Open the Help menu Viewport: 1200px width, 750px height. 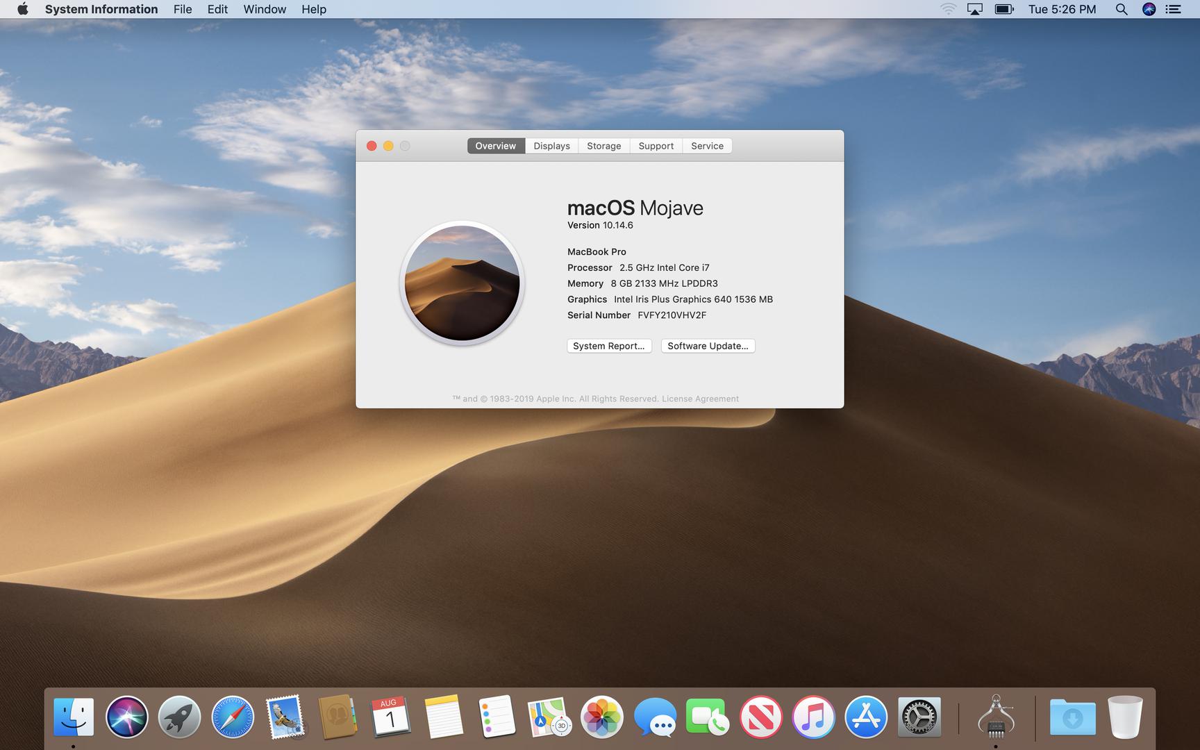pyautogui.click(x=314, y=9)
